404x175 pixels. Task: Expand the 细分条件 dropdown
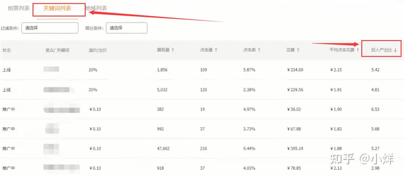[x=127, y=28]
